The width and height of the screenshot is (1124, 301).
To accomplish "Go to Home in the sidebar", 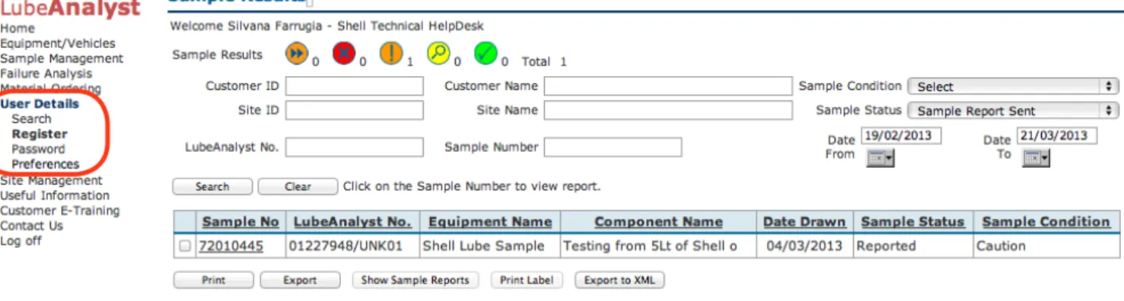I will pyautogui.click(x=18, y=28).
